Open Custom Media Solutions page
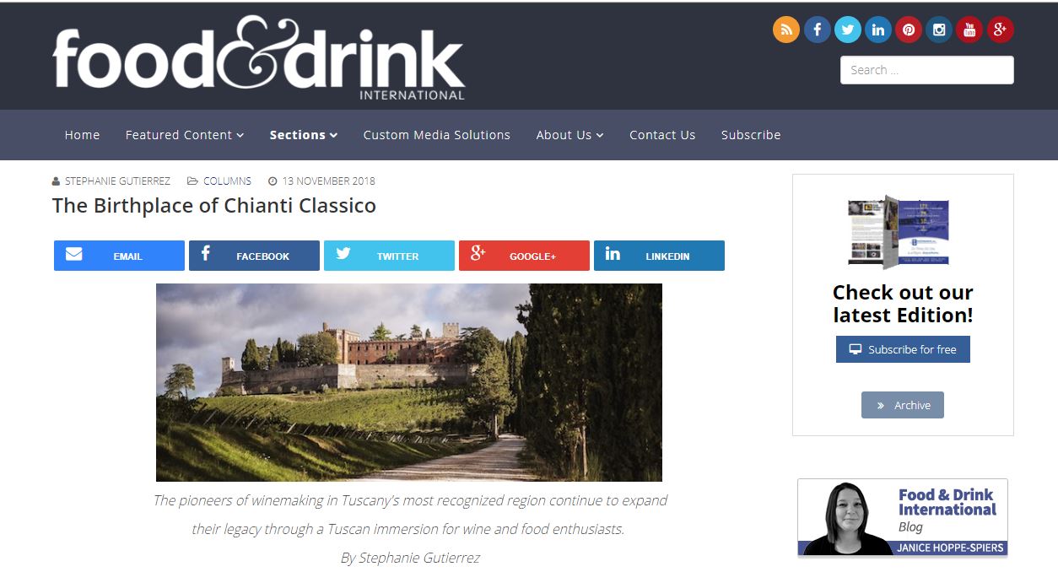The height and width of the screenshot is (572, 1058). click(x=437, y=135)
